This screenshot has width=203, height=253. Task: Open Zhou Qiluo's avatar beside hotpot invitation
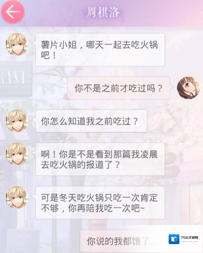[x=17, y=44]
